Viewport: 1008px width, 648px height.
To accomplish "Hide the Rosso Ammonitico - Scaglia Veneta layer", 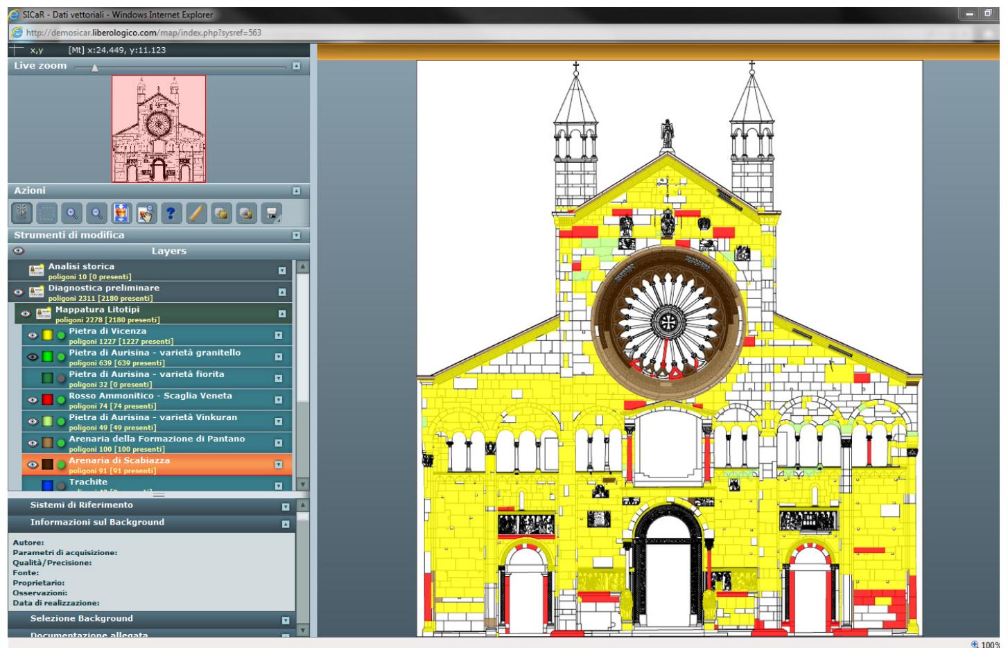I will click(33, 400).
